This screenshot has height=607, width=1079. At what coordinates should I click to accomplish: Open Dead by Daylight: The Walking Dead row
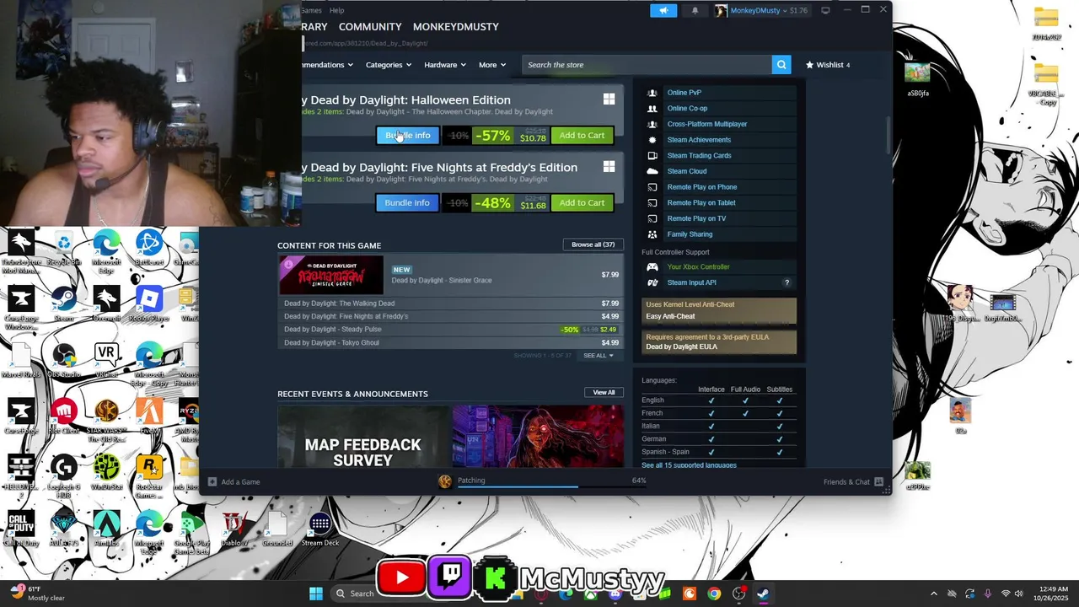[451, 303]
